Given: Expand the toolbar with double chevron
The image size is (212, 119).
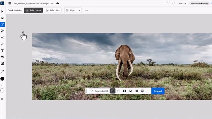Looking at the screenshot, I should pos(2,99).
